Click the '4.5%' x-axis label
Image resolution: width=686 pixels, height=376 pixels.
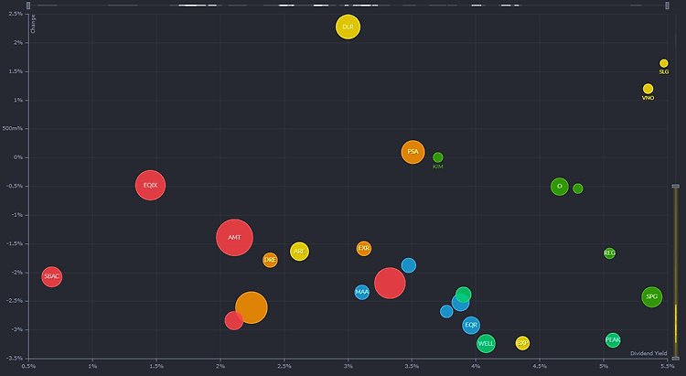[540, 366]
